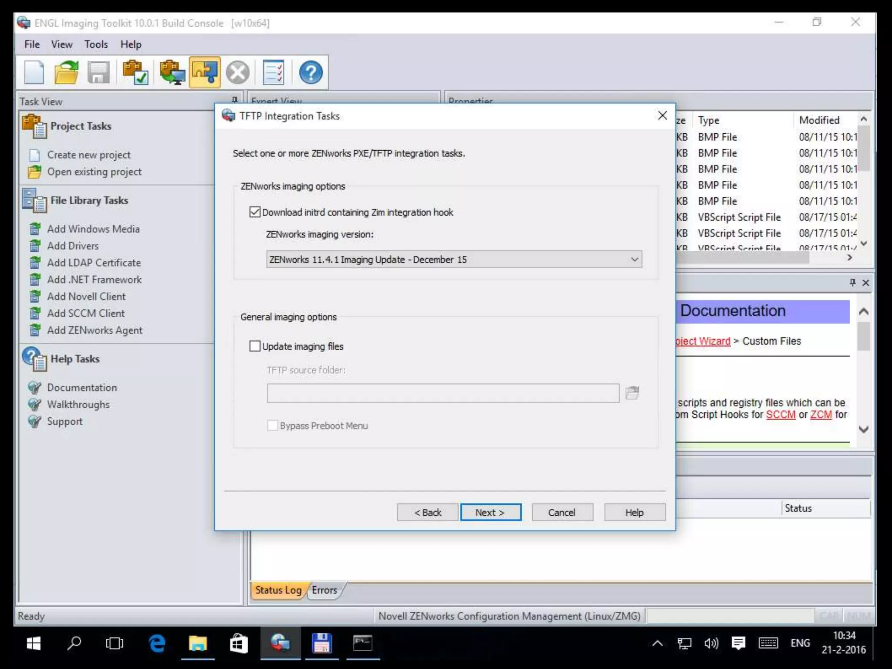Click the icon beside Documentation help task
This screenshot has height=669, width=892.
tap(35, 388)
